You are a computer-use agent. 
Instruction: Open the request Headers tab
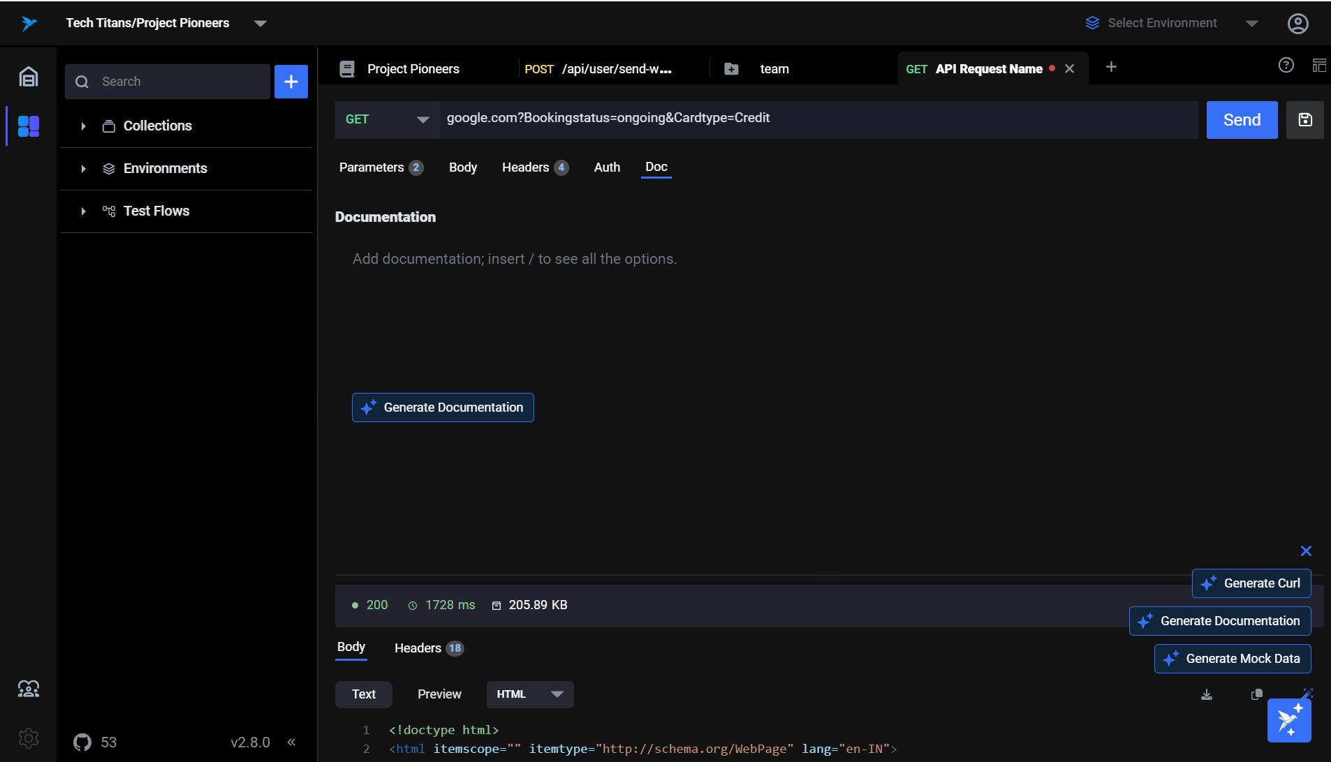point(535,167)
